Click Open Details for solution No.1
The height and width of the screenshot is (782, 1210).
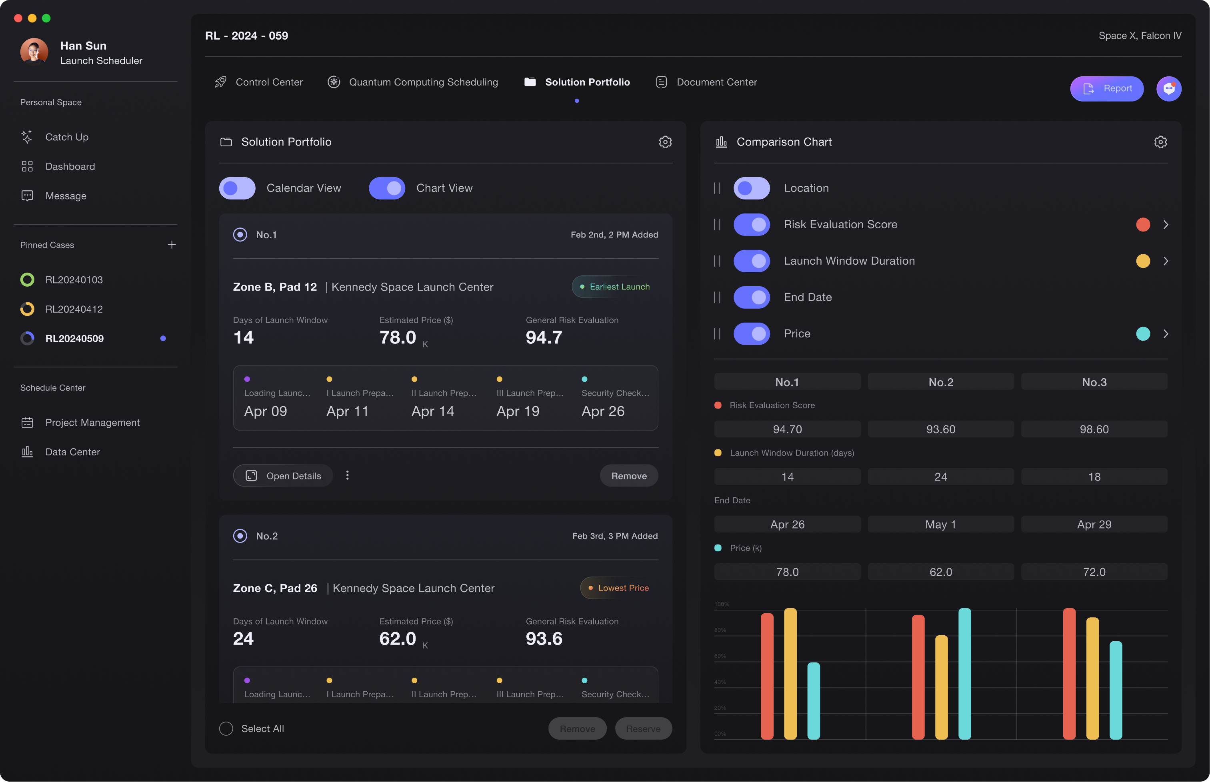(283, 476)
